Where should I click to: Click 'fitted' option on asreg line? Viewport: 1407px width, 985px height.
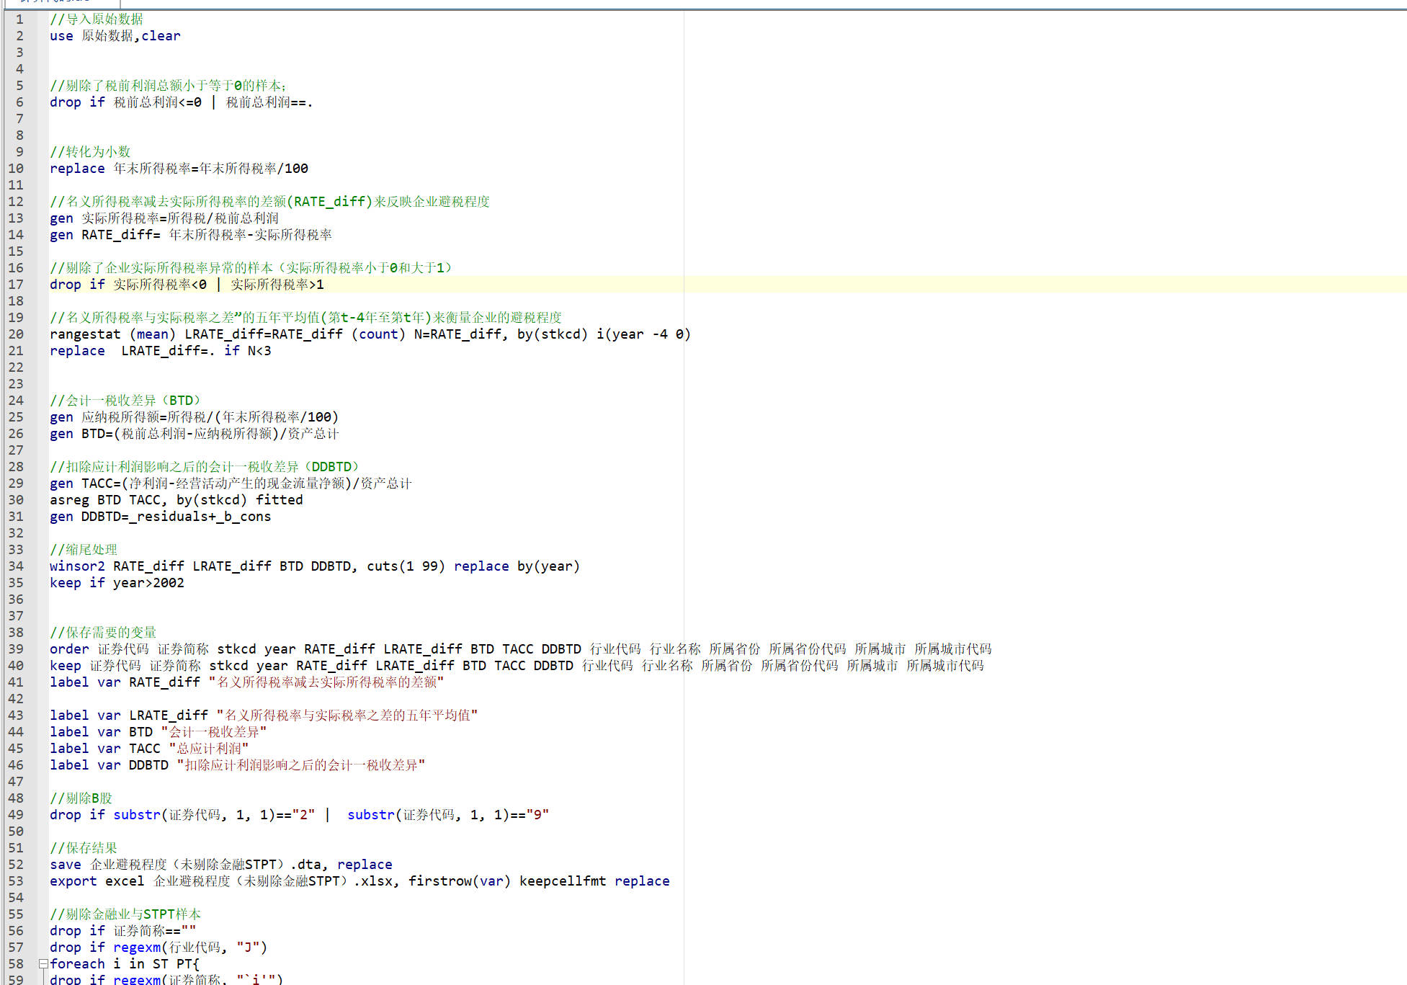[279, 500]
